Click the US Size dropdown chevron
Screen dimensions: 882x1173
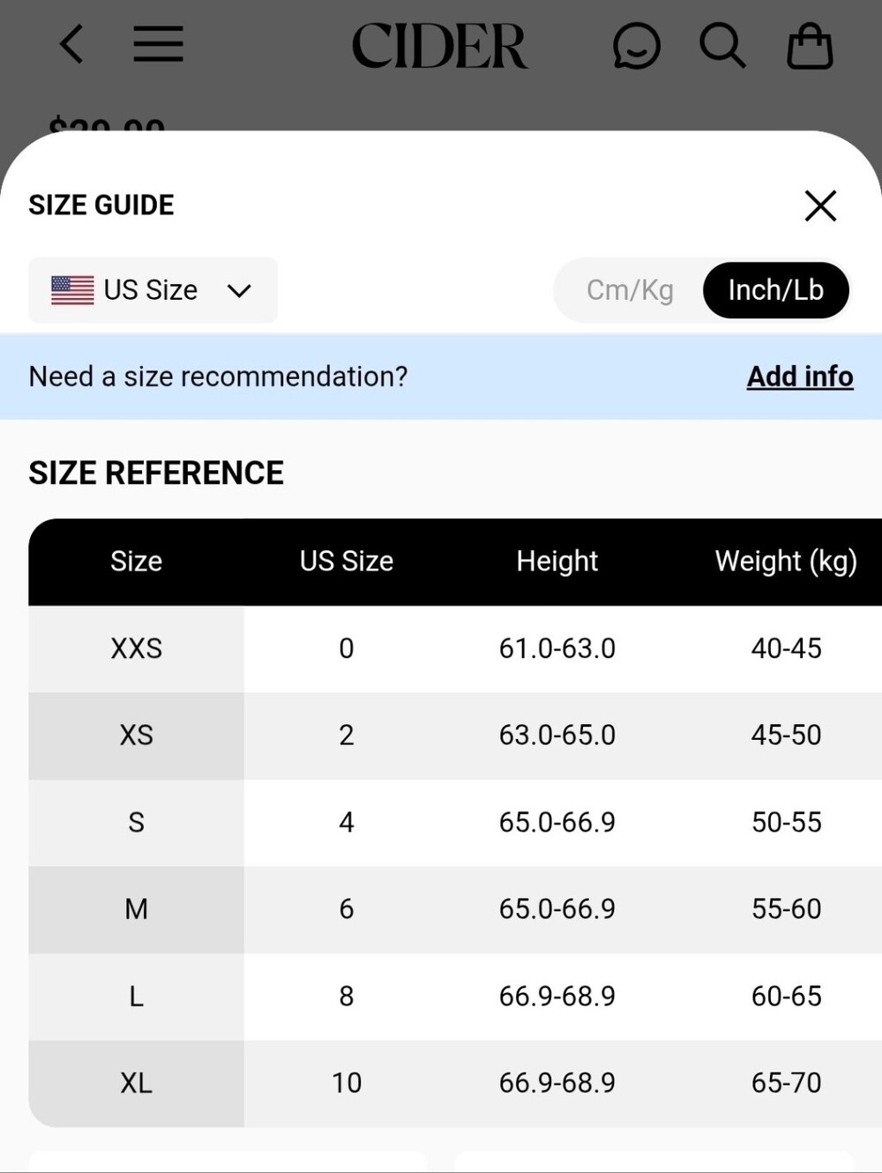[x=239, y=291]
